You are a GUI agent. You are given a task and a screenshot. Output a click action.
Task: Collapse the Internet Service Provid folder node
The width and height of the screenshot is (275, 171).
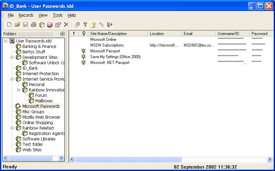click(12, 79)
